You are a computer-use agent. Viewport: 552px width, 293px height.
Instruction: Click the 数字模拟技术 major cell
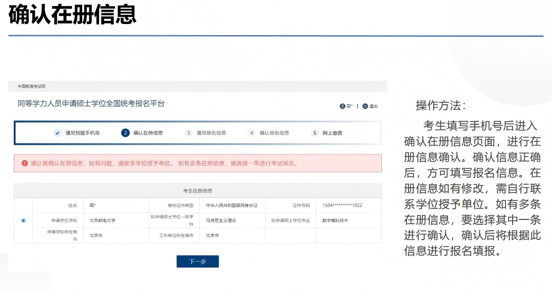(335, 220)
